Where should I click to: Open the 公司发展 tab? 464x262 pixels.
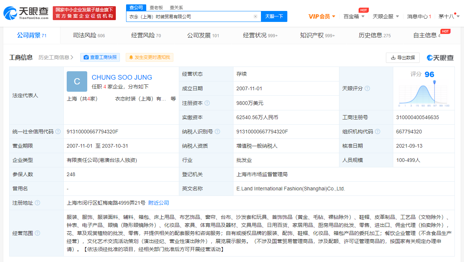tap(203, 35)
